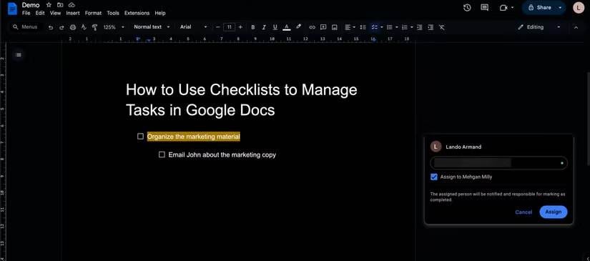Click the font size 11 field
590x261 pixels.
229,27
